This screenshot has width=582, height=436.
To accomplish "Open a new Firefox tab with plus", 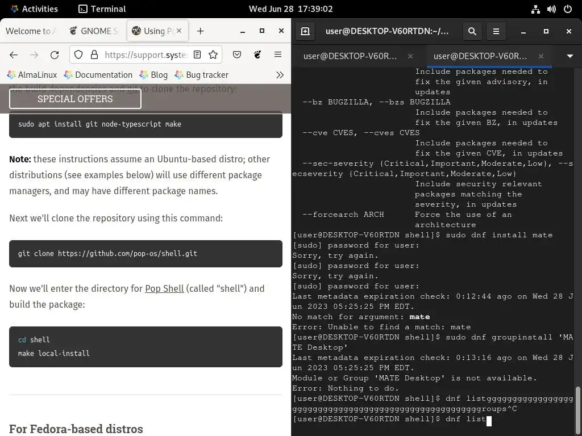I will pyautogui.click(x=201, y=31).
